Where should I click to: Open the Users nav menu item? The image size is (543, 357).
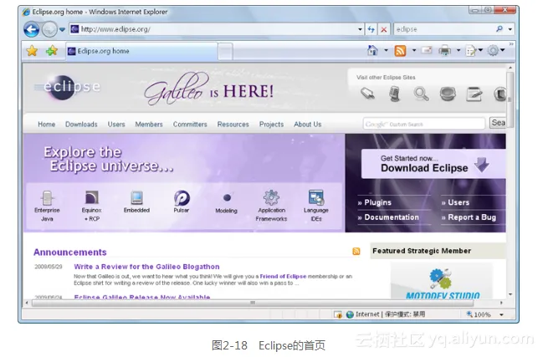pyautogui.click(x=116, y=125)
